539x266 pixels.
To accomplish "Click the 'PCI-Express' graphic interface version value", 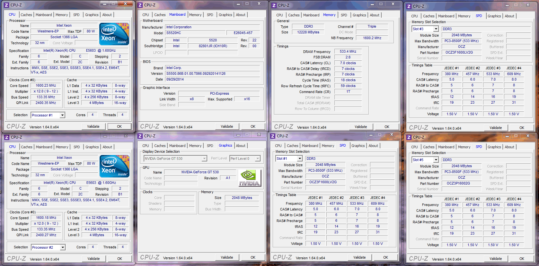I will (x=219, y=93).
